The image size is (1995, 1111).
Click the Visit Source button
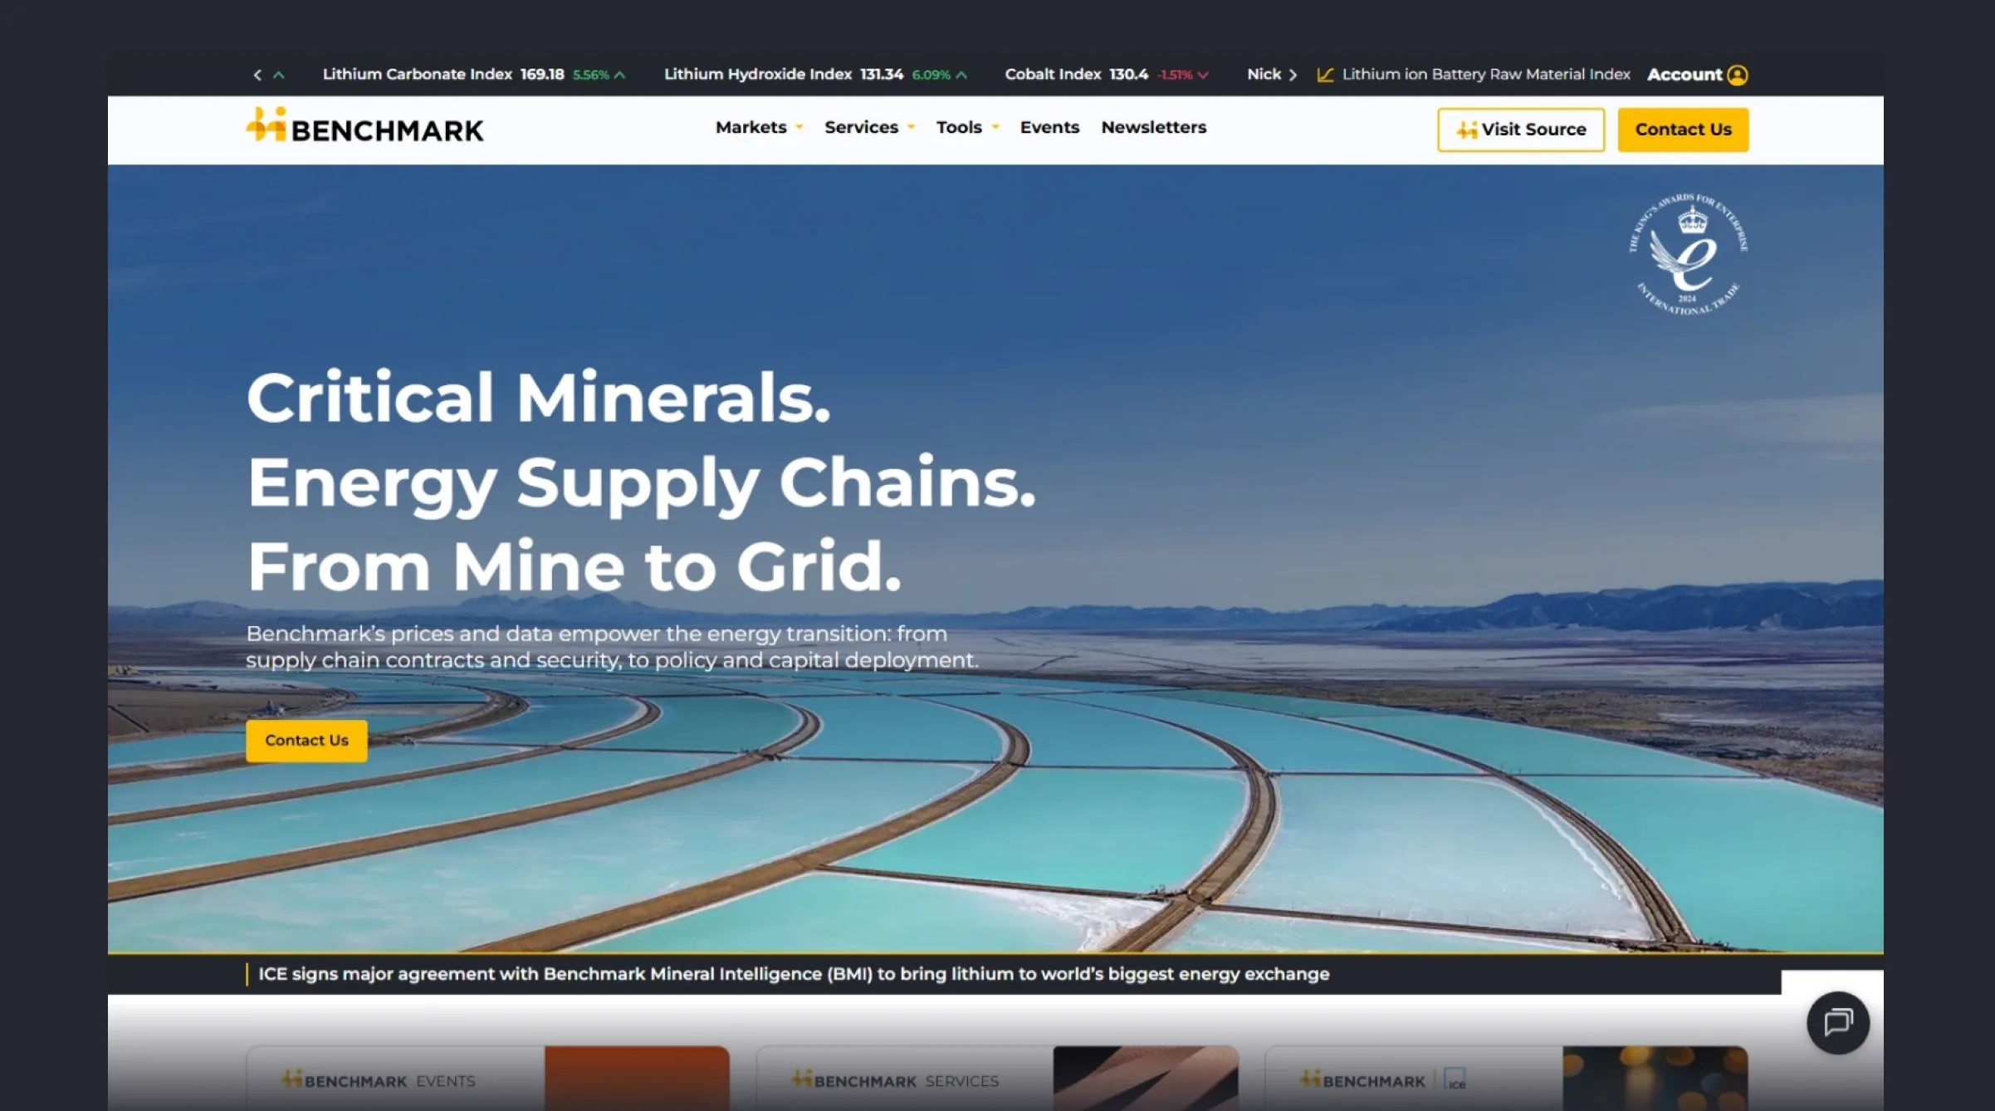(x=1521, y=130)
